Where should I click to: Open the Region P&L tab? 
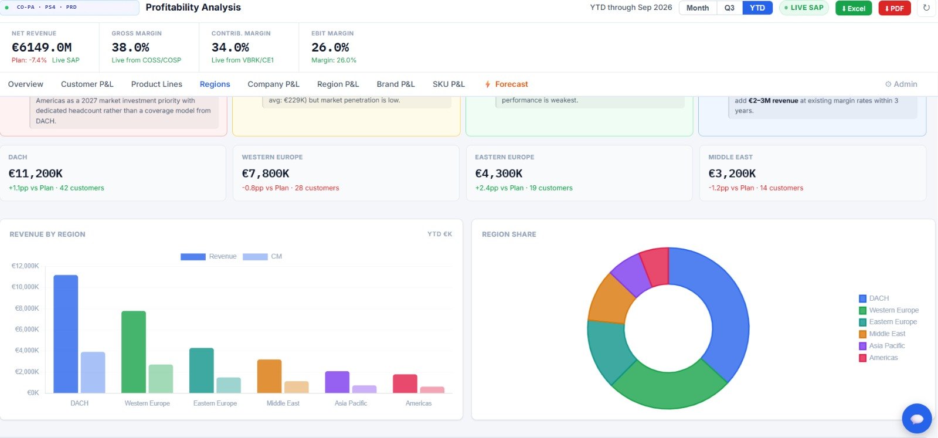[x=338, y=84]
